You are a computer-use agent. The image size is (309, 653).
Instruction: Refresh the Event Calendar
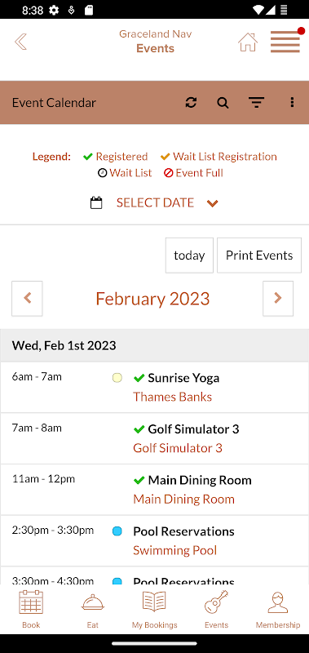click(191, 103)
